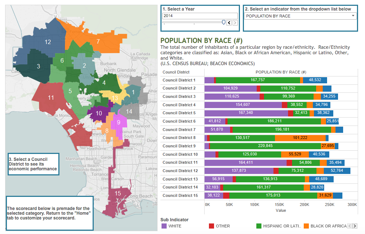Click the WHITE purple legend swatch
This screenshot has height=234, width=365.
click(x=164, y=226)
